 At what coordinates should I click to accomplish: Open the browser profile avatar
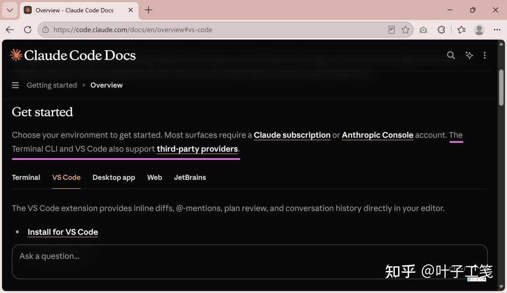point(479,30)
